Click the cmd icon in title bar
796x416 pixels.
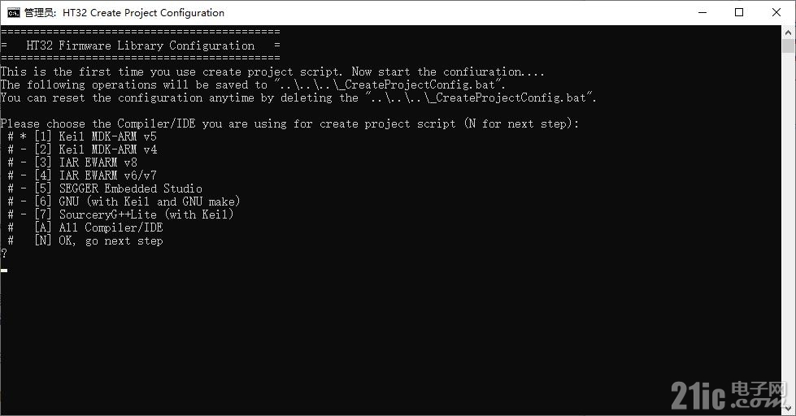pos(14,13)
